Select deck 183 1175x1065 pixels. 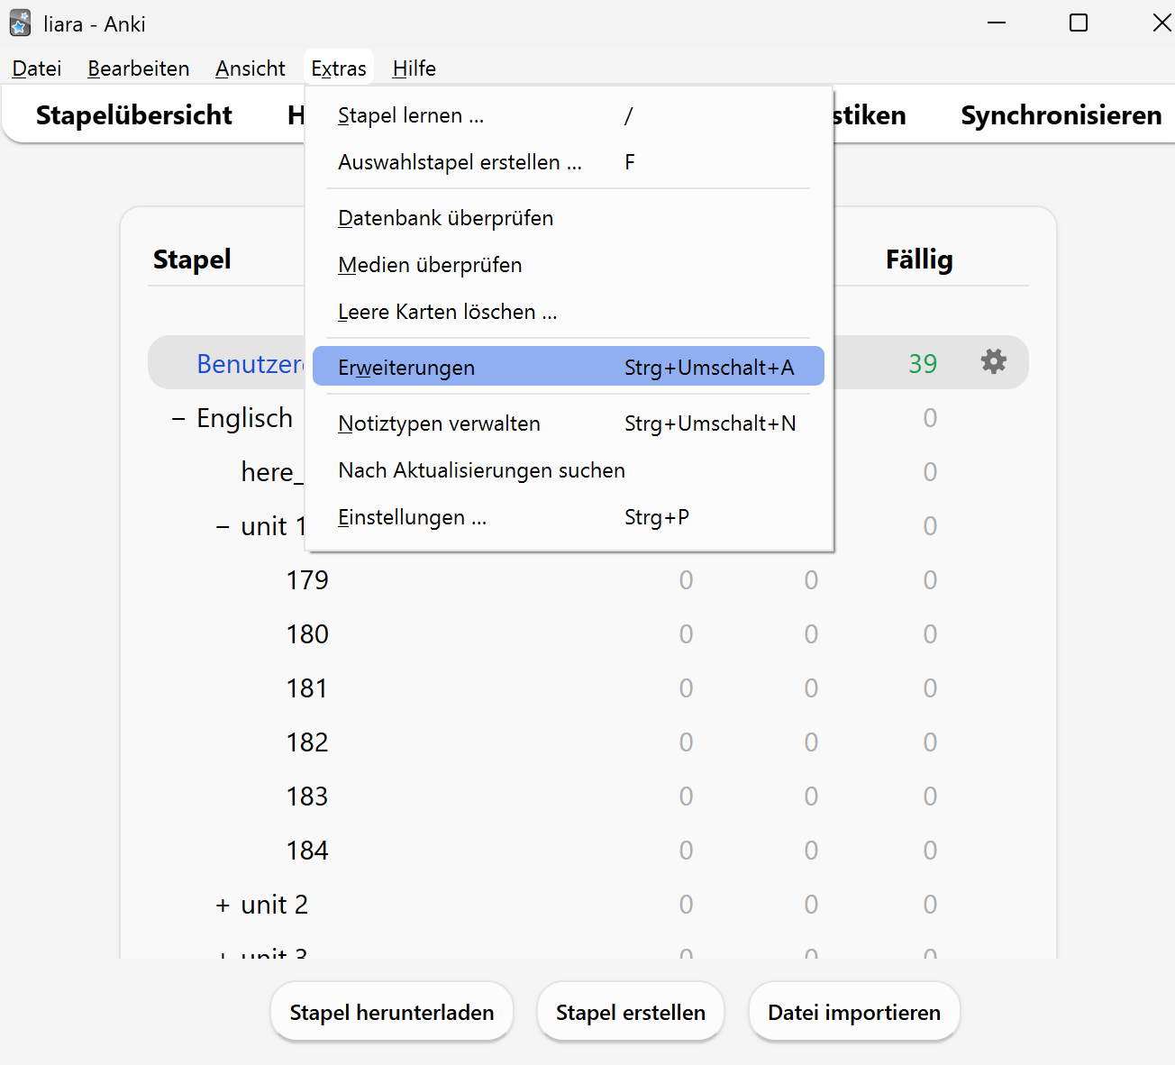point(307,796)
